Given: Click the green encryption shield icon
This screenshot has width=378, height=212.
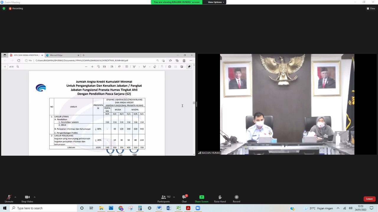Looking at the screenshot, I should [4, 9].
